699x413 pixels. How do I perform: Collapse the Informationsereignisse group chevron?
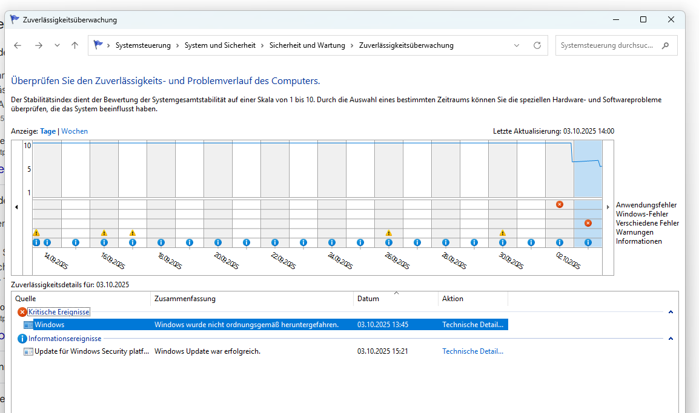pos(671,339)
